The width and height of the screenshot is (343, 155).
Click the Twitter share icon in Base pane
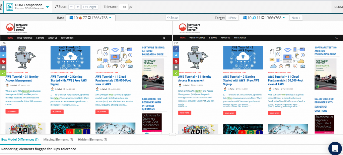3,55
